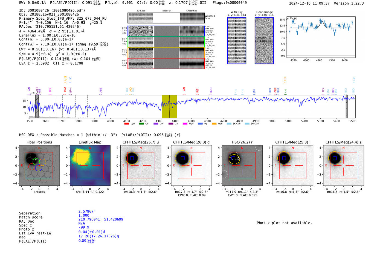Image resolution: width=383 pixels, height=260 pixels.
Task: Open the Clean Image cutout
Action: [x=264, y=41]
